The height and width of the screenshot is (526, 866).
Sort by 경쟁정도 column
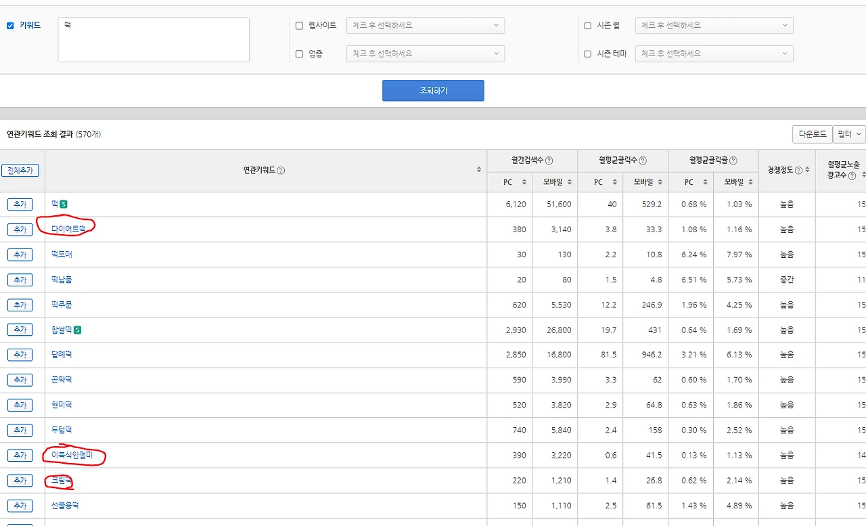807,170
